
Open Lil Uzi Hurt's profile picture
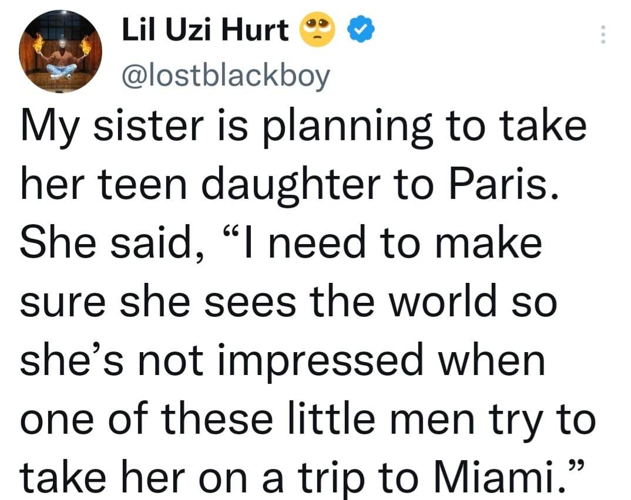[61, 52]
